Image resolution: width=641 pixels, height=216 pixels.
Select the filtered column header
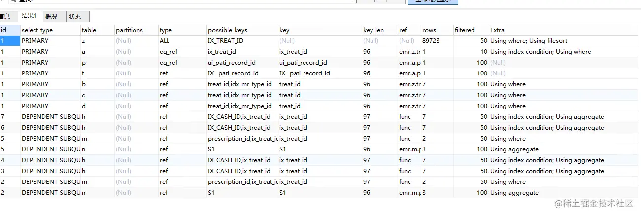[471, 30]
